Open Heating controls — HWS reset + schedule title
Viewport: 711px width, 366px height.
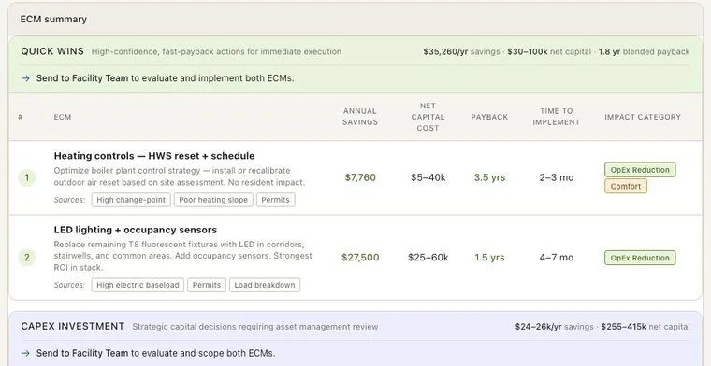coord(154,156)
